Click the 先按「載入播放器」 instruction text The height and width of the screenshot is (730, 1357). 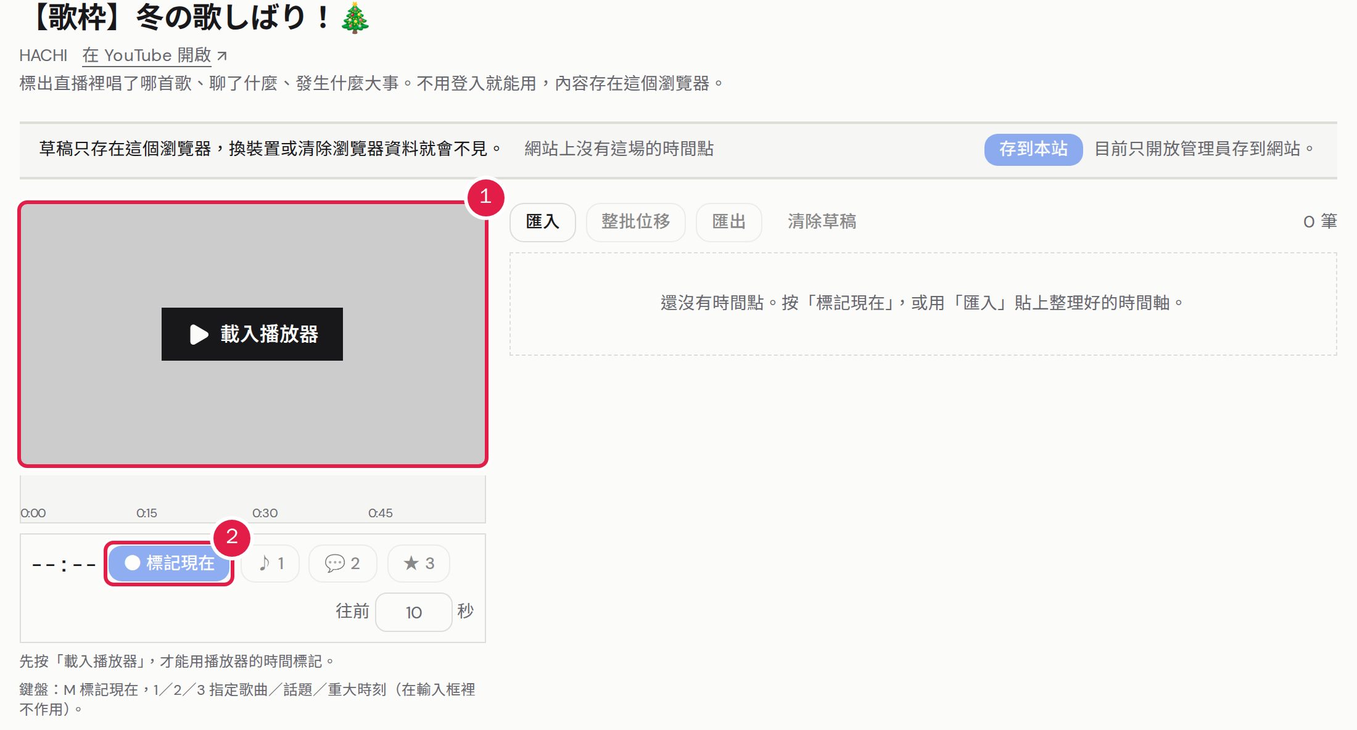pos(178,662)
